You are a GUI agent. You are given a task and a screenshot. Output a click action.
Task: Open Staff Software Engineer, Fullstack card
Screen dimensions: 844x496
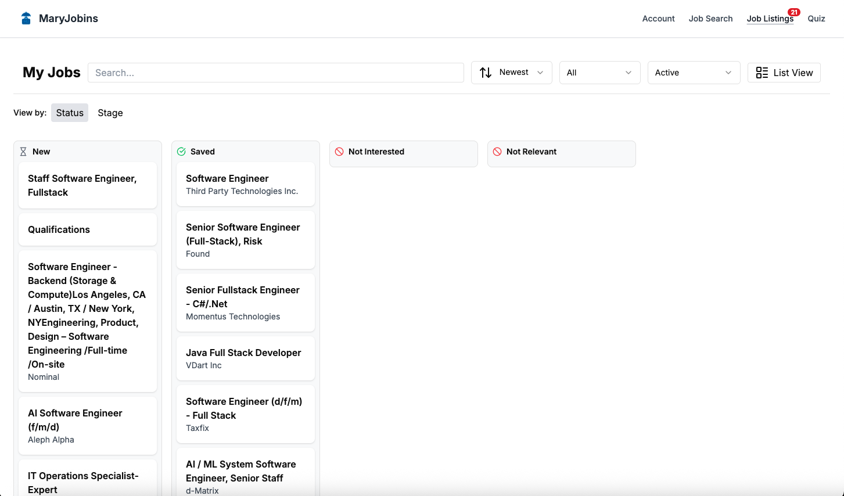[88, 185]
